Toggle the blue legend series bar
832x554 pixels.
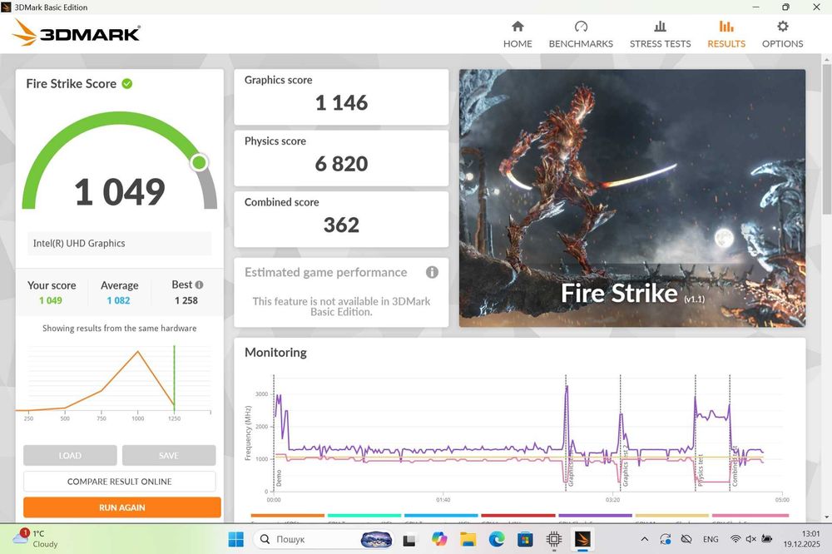tap(441, 515)
